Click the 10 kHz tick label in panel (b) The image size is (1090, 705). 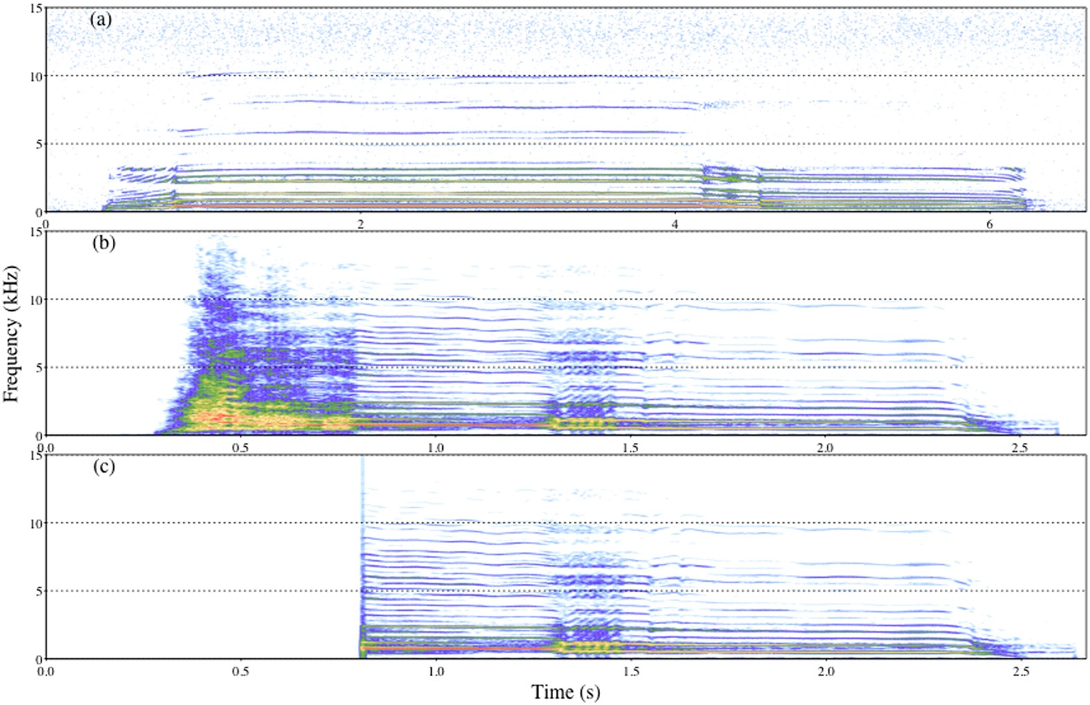tap(37, 300)
